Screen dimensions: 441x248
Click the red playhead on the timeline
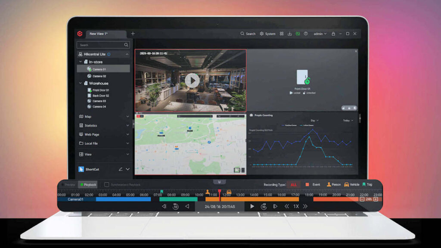click(x=220, y=192)
